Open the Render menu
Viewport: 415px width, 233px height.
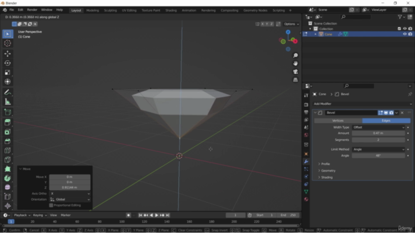(32, 10)
